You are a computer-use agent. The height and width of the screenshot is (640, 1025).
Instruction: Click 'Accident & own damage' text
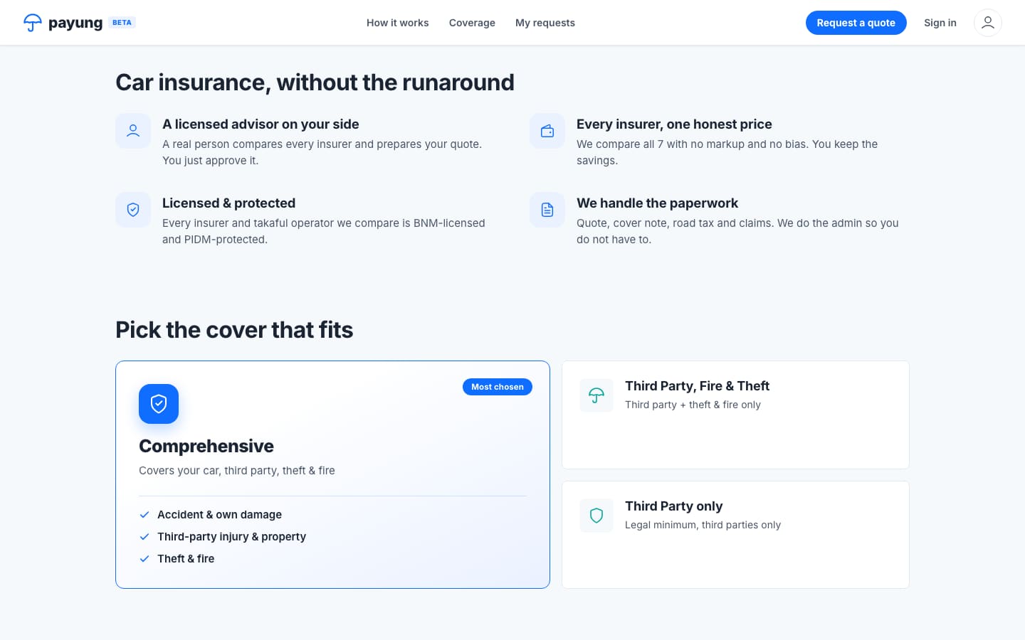[x=219, y=515]
